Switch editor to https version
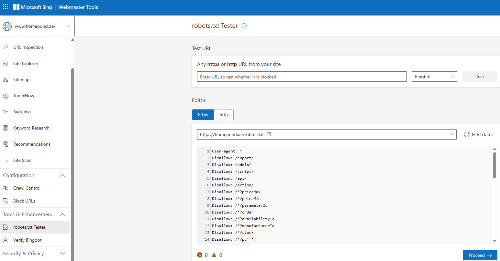This screenshot has width=500, height=261. point(203,115)
